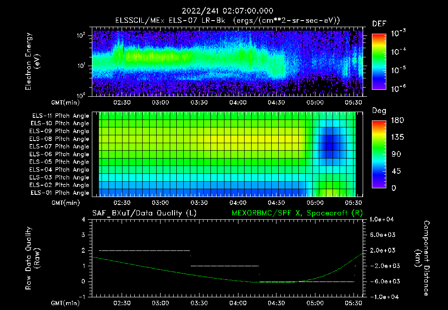The image size is (448, 310).
Task: Select the ELS-03 Pitch Angle row label
Action: [x=59, y=178]
